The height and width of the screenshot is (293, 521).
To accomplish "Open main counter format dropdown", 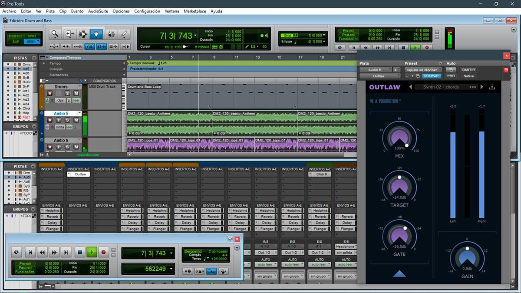I will pos(195,36).
